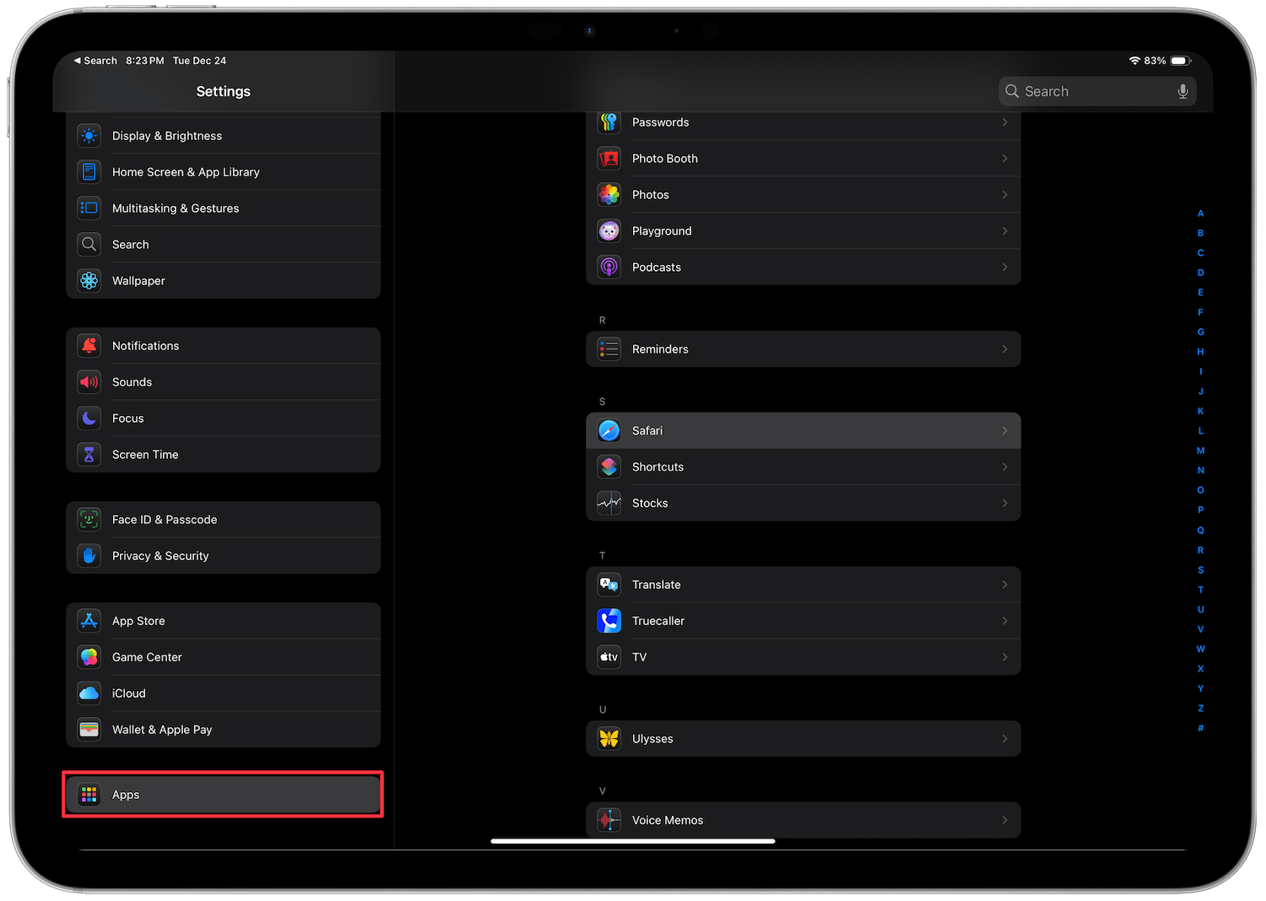Tap the Face ID & Passcode icon
Viewport: 1266px width, 901px height.
pyautogui.click(x=89, y=520)
